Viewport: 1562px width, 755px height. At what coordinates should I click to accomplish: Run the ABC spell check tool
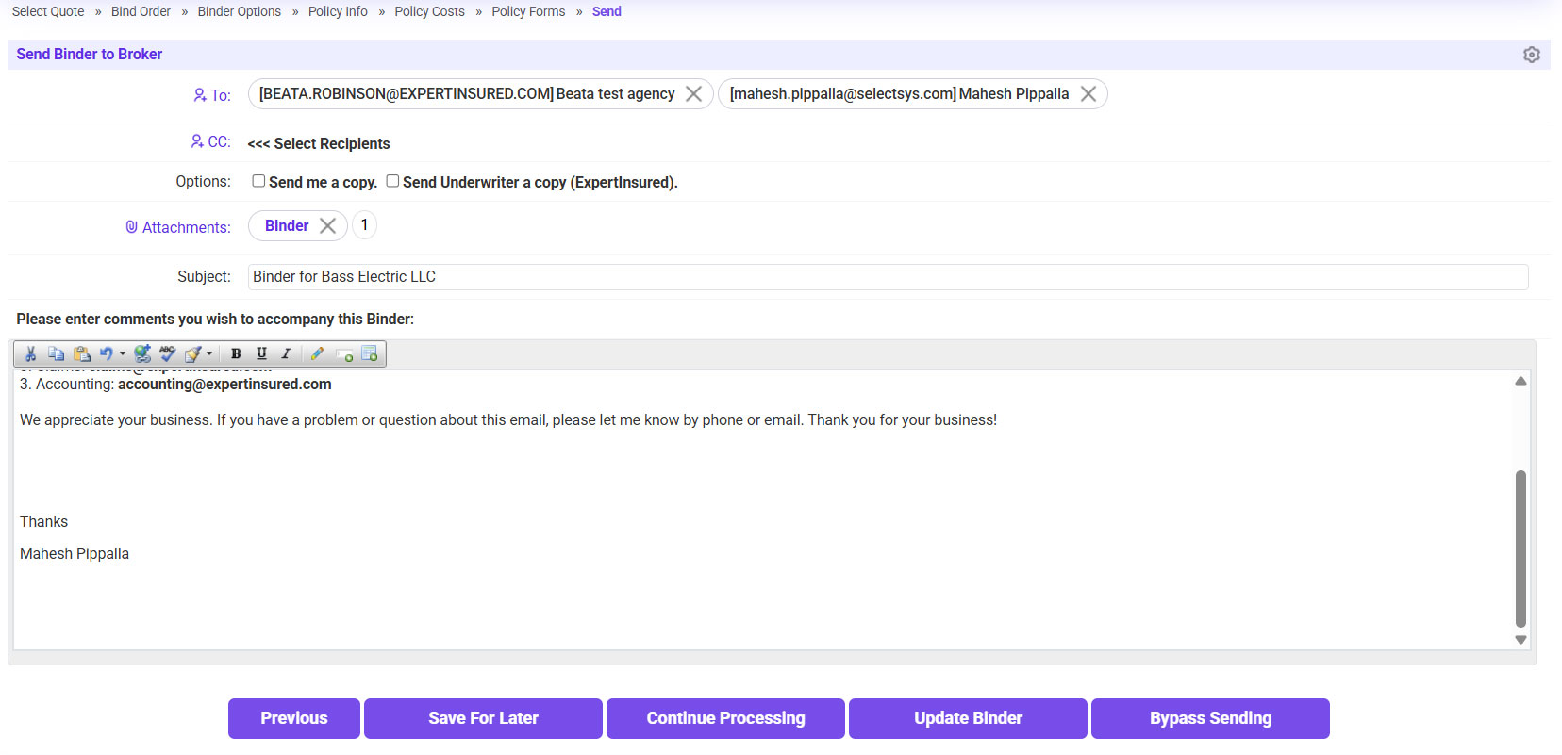click(x=168, y=353)
